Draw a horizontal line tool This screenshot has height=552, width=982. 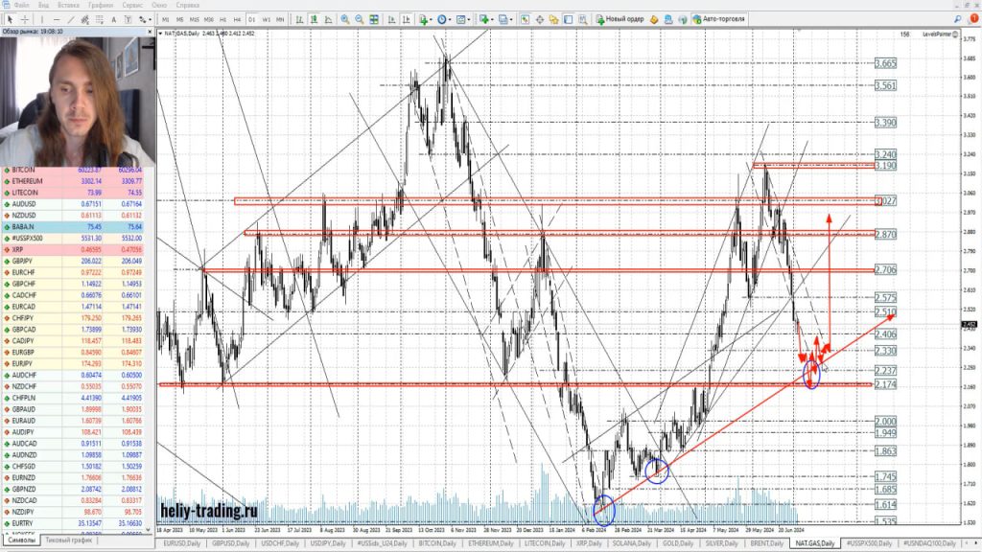click(58, 19)
